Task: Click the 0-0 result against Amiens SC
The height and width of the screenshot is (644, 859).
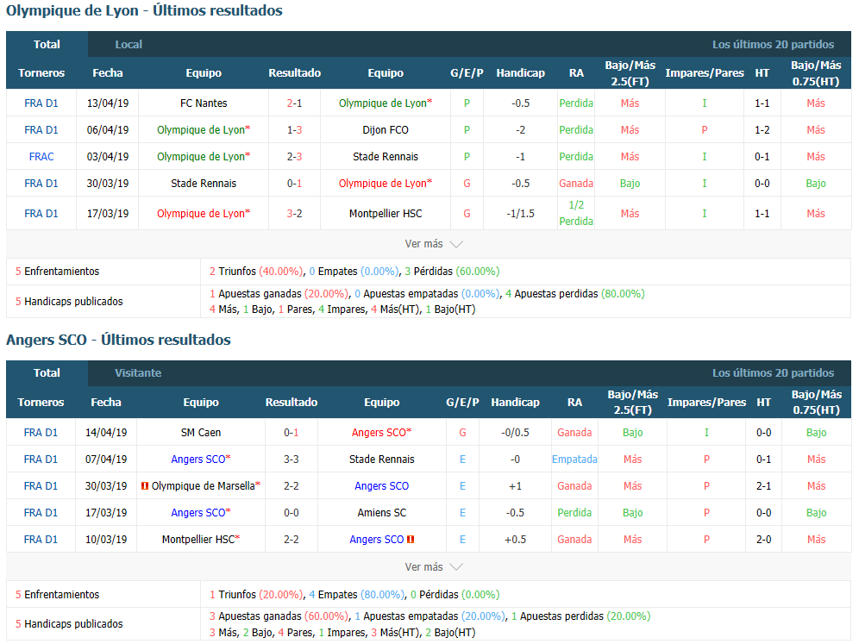Action: click(291, 513)
